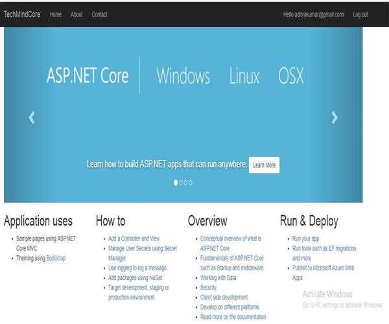Click the TechMindCore brand logo

pyautogui.click(x=21, y=14)
